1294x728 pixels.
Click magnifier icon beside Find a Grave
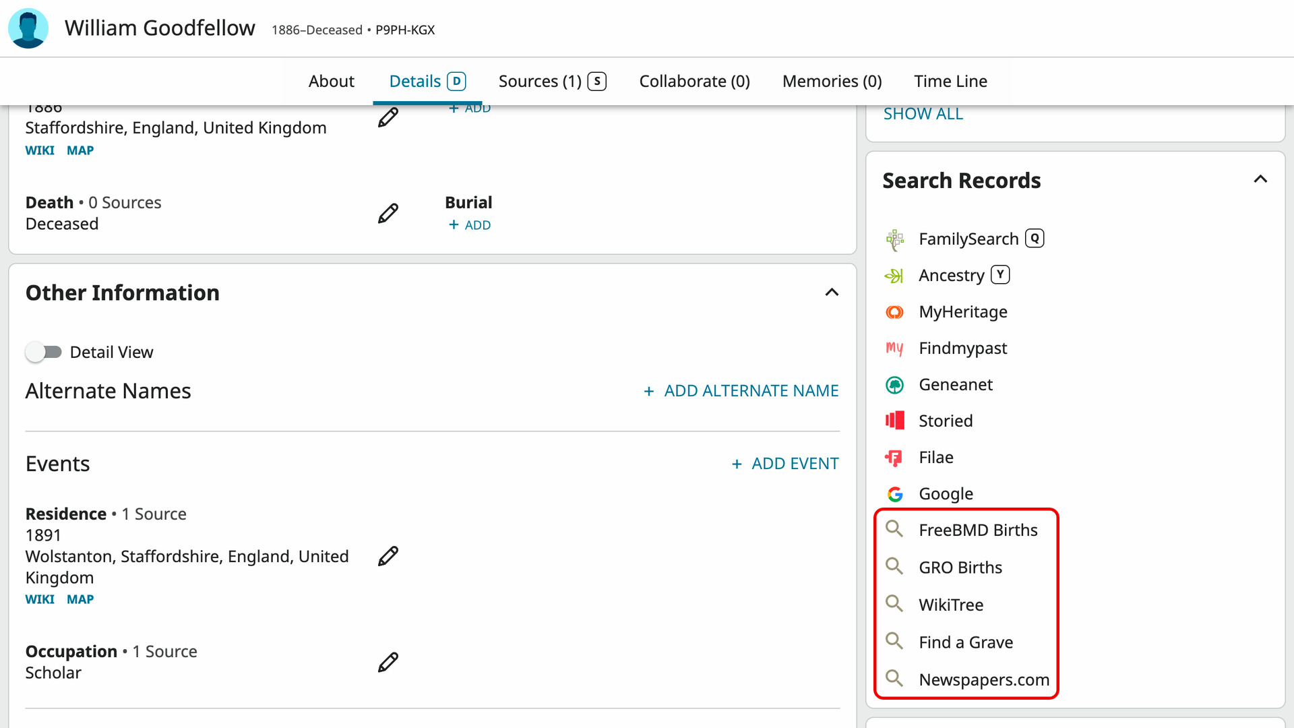tap(894, 641)
